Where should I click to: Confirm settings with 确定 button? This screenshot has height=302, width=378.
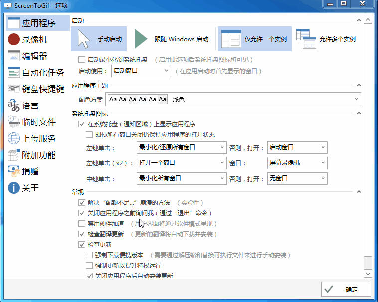[346, 289]
